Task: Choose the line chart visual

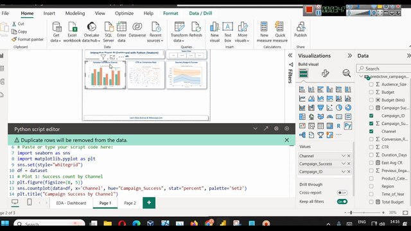Action: coord(302,98)
